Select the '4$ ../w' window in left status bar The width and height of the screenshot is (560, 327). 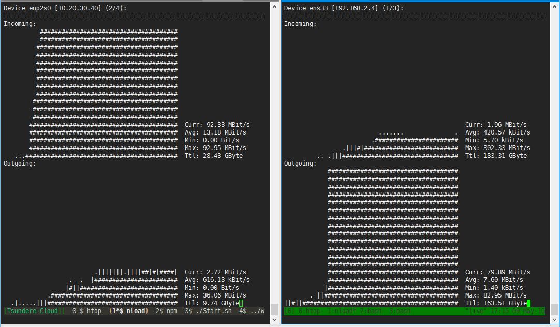[252, 311]
